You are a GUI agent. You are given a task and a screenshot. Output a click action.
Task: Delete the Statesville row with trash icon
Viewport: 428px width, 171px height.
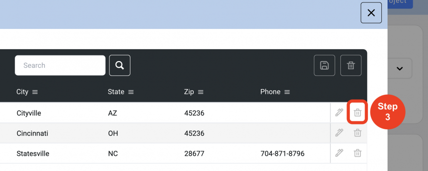pos(358,153)
